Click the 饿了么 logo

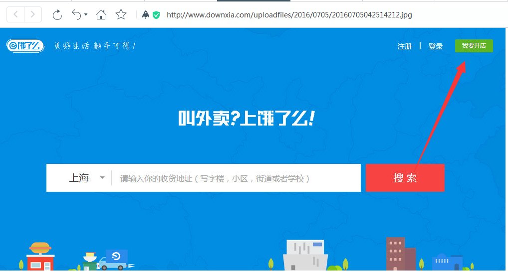[x=25, y=46]
